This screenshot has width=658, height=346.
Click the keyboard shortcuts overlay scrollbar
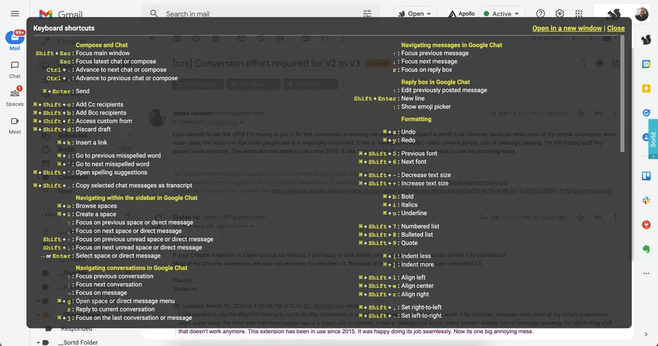coord(622,93)
